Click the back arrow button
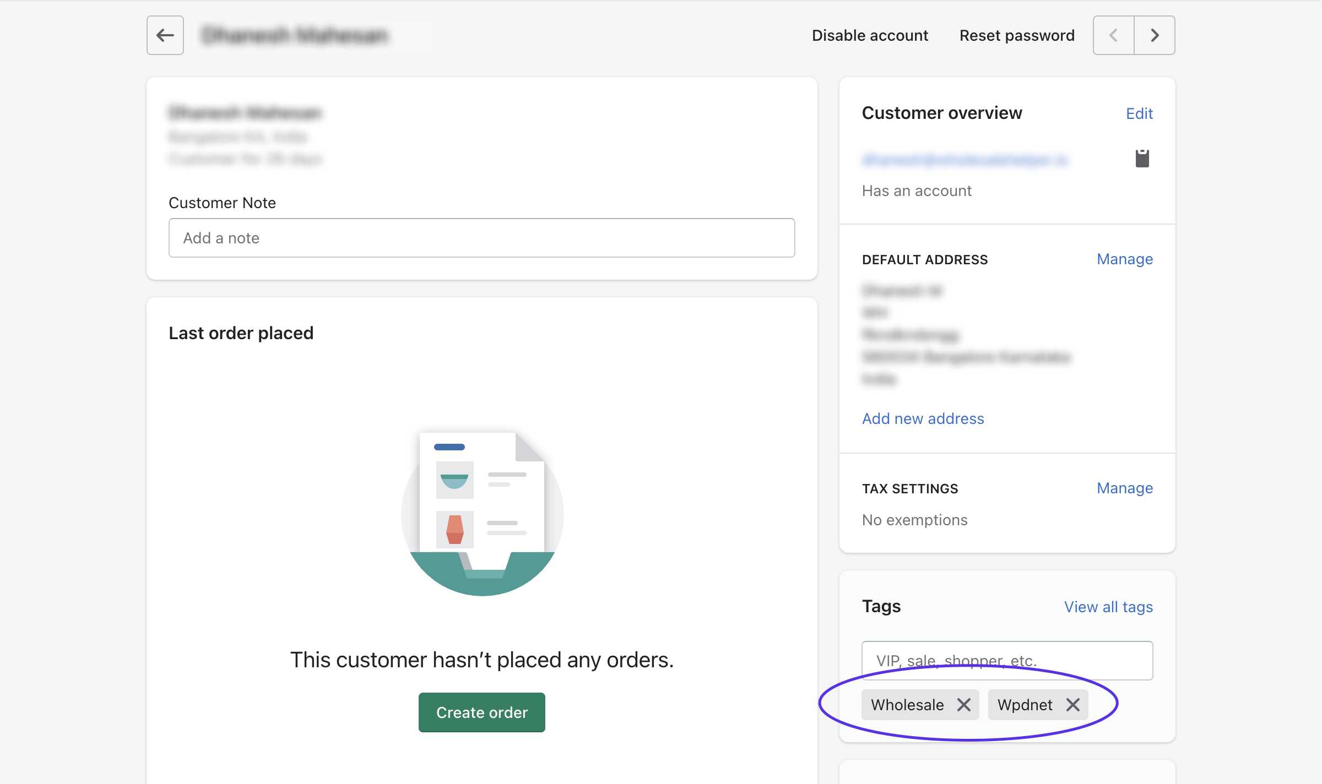Screen dimensions: 1322x784 [x=165, y=35]
